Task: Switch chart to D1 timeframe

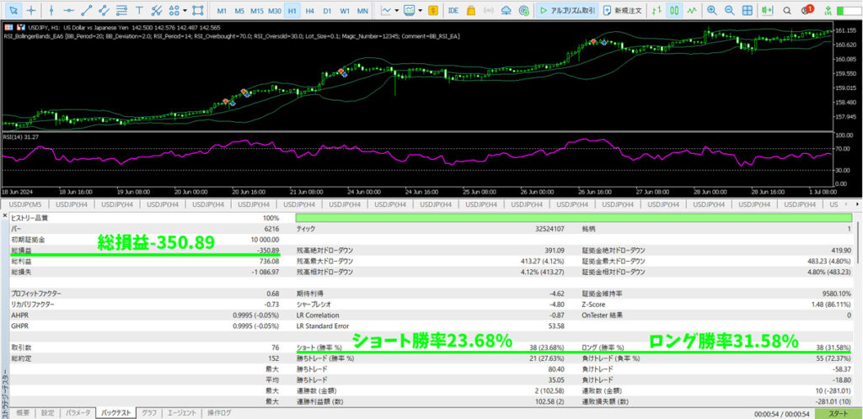Action: 327,10
